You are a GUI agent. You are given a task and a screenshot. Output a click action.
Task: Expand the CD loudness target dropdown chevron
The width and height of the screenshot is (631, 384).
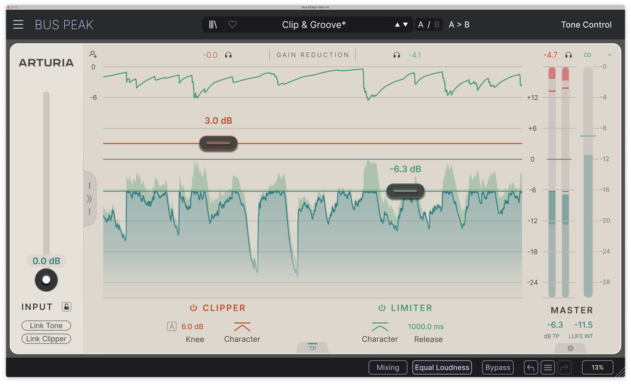tap(609, 55)
